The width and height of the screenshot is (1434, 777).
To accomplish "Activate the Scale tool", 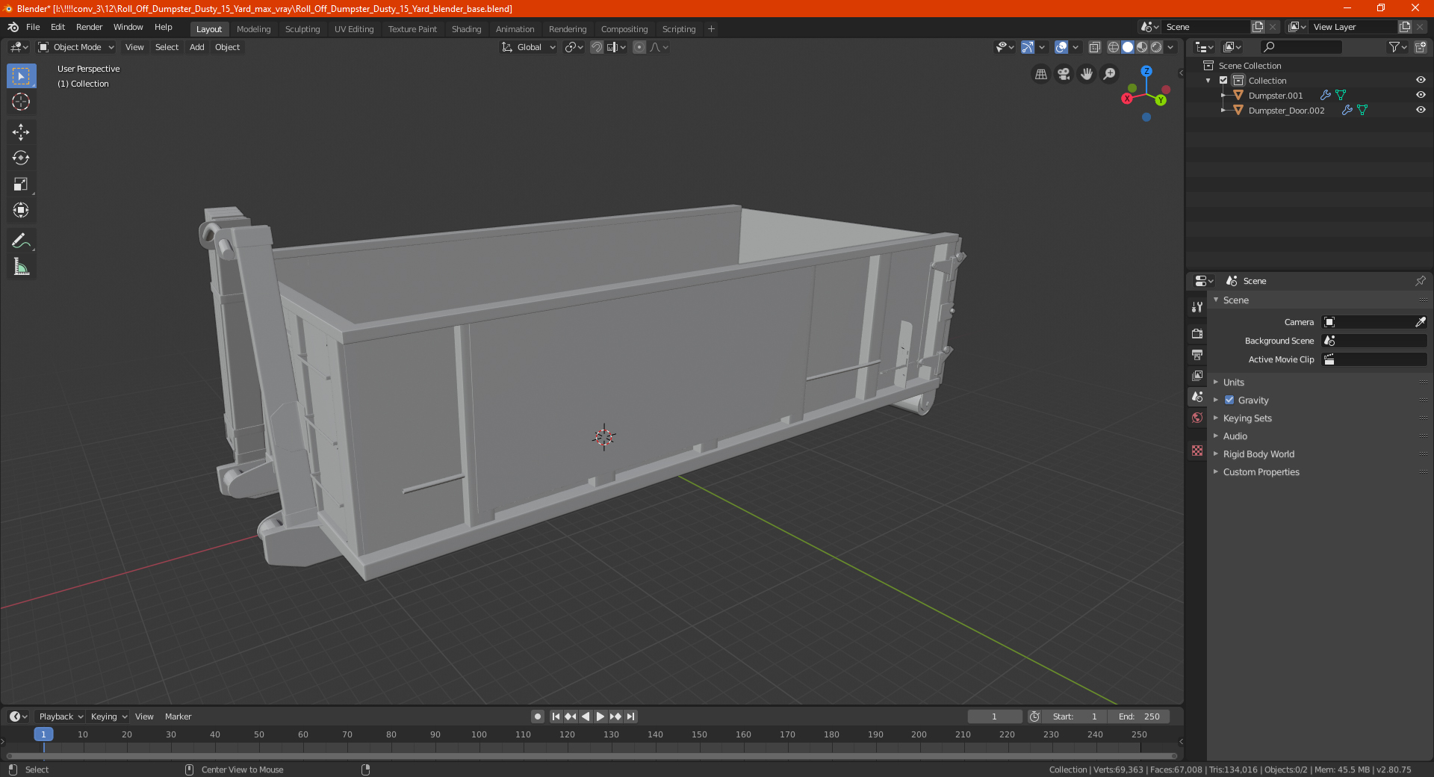I will click(x=21, y=185).
